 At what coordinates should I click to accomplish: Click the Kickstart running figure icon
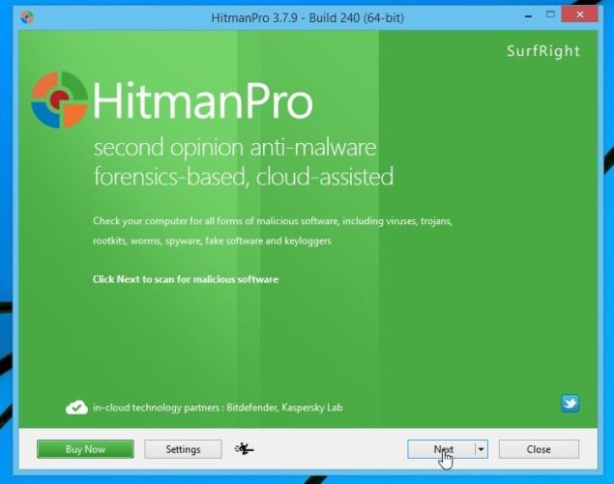[x=244, y=449]
